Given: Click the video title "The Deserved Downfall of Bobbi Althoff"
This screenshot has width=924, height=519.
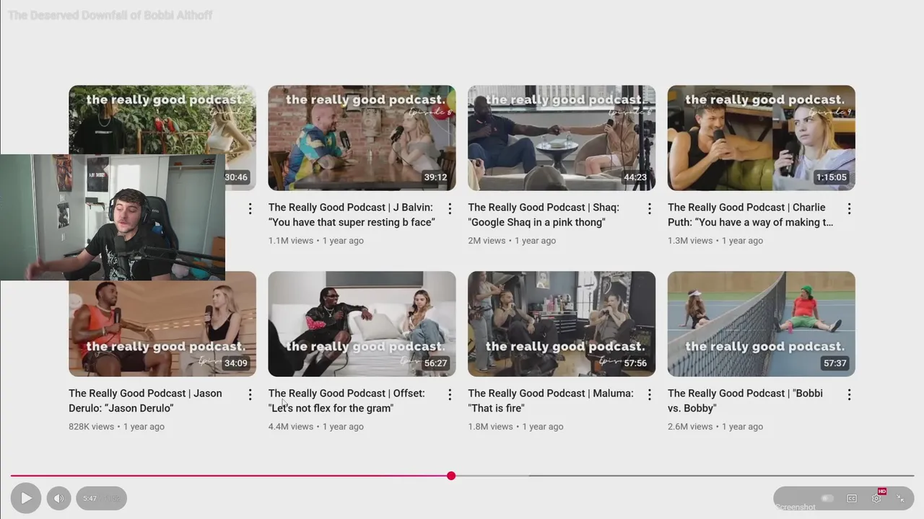Looking at the screenshot, I should (110, 15).
